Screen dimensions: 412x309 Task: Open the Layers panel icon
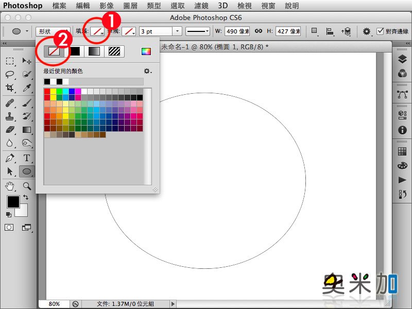(402, 59)
